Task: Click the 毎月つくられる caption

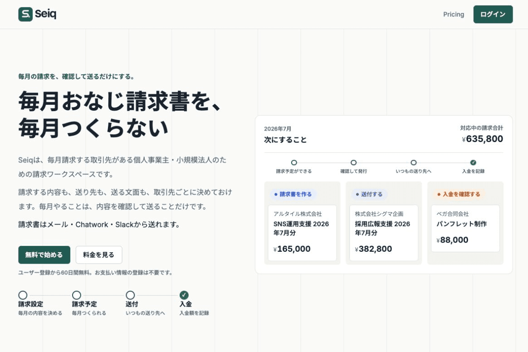Action: coord(89,313)
